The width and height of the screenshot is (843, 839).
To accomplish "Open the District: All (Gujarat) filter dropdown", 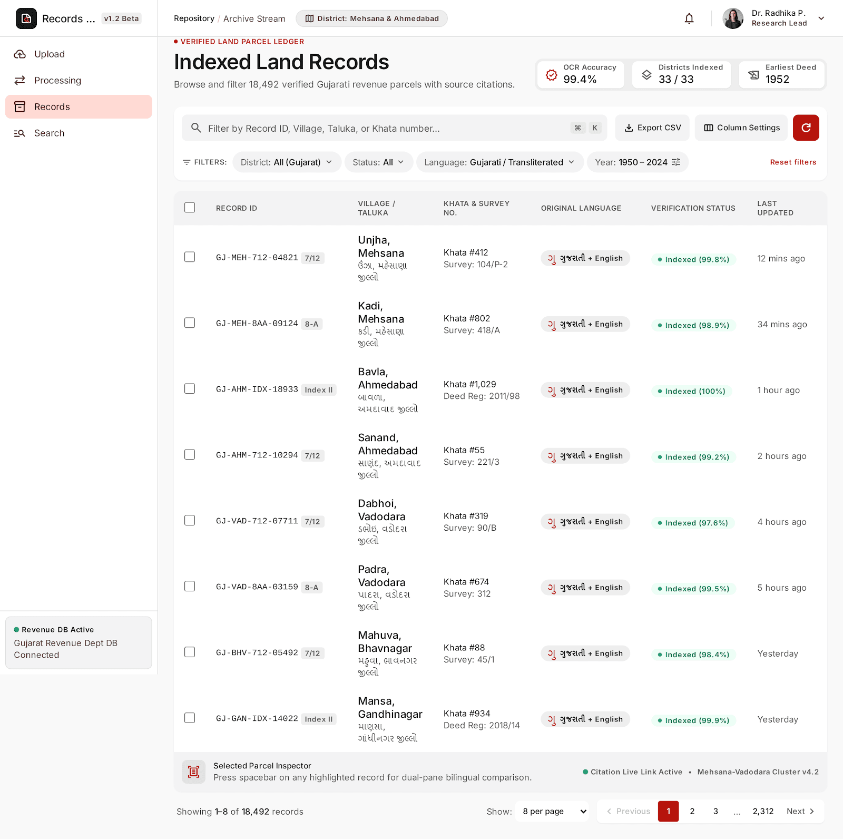I will pos(287,162).
